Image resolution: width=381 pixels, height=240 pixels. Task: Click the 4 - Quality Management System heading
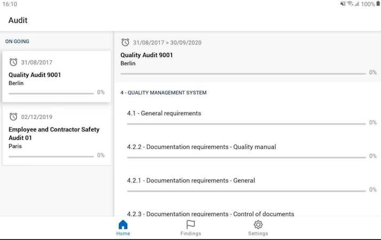pos(163,93)
